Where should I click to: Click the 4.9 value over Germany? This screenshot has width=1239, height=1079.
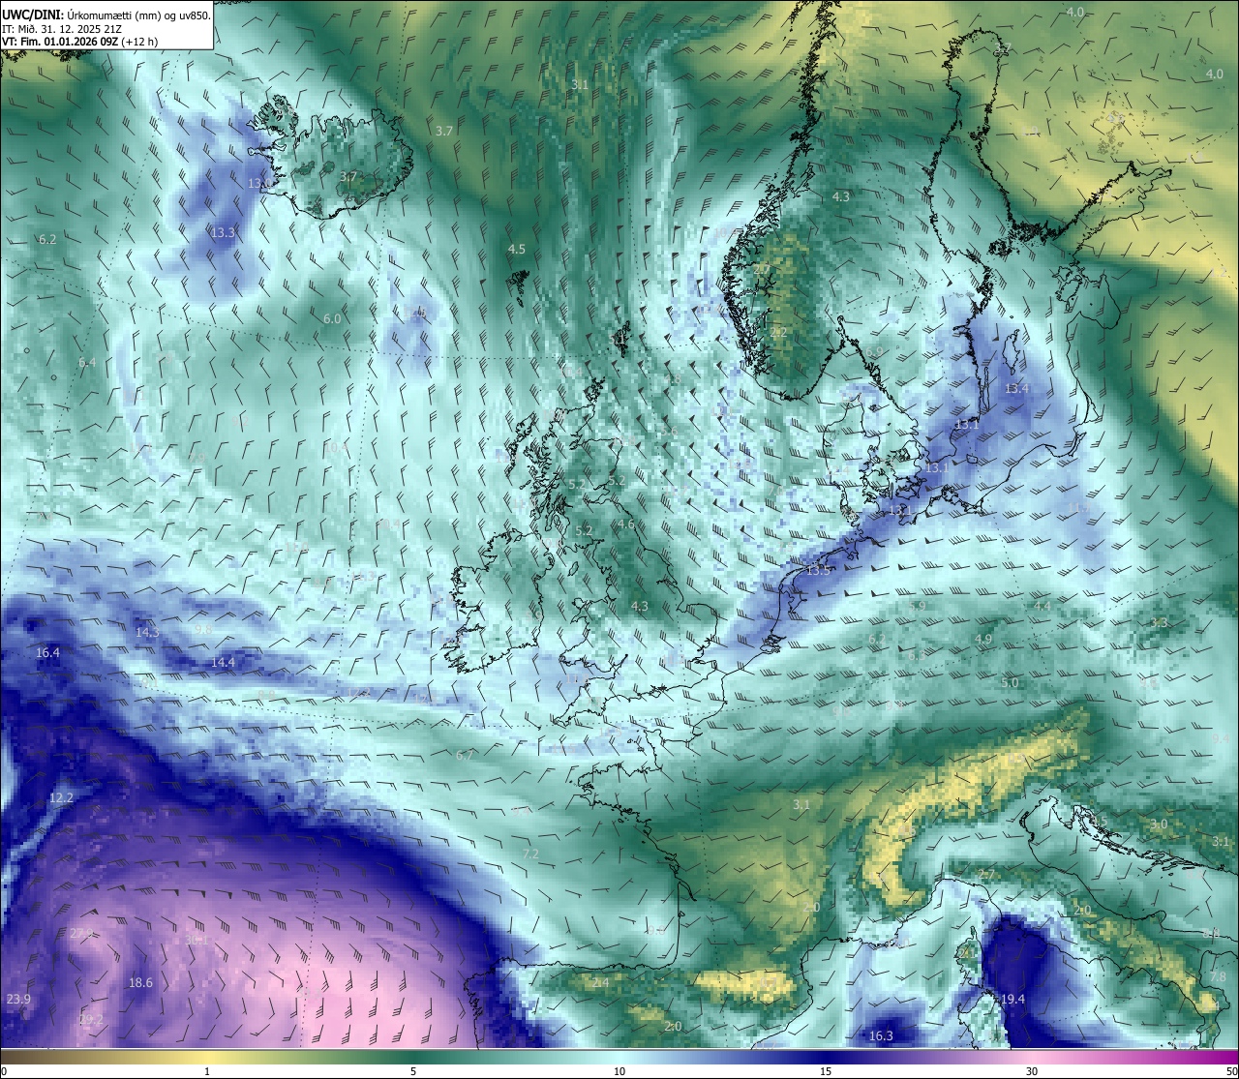983,640
